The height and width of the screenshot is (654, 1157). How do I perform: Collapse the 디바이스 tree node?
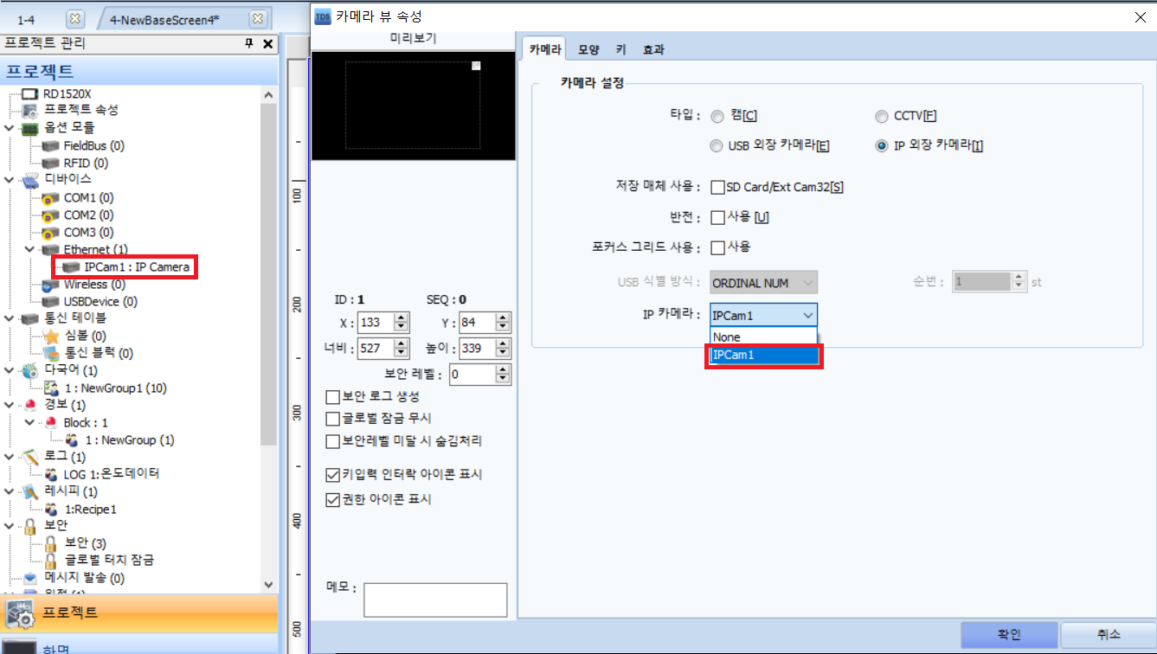click(x=9, y=180)
